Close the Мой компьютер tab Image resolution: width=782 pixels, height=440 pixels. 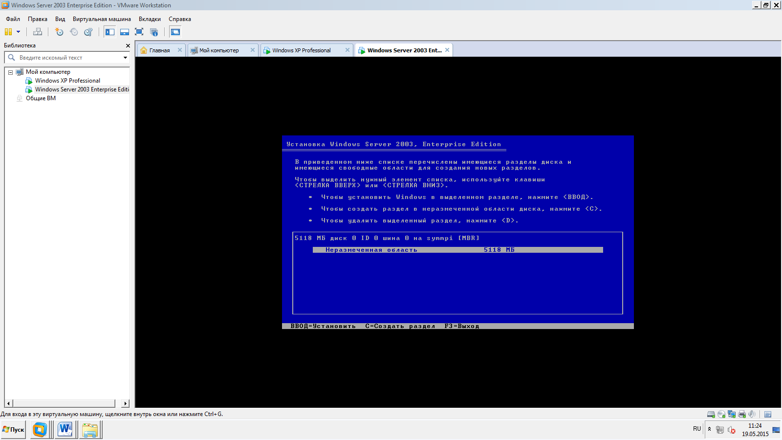[x=253, y=50]
